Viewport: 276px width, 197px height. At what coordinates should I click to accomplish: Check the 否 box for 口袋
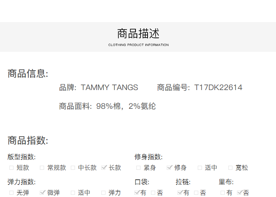[153, 193]
